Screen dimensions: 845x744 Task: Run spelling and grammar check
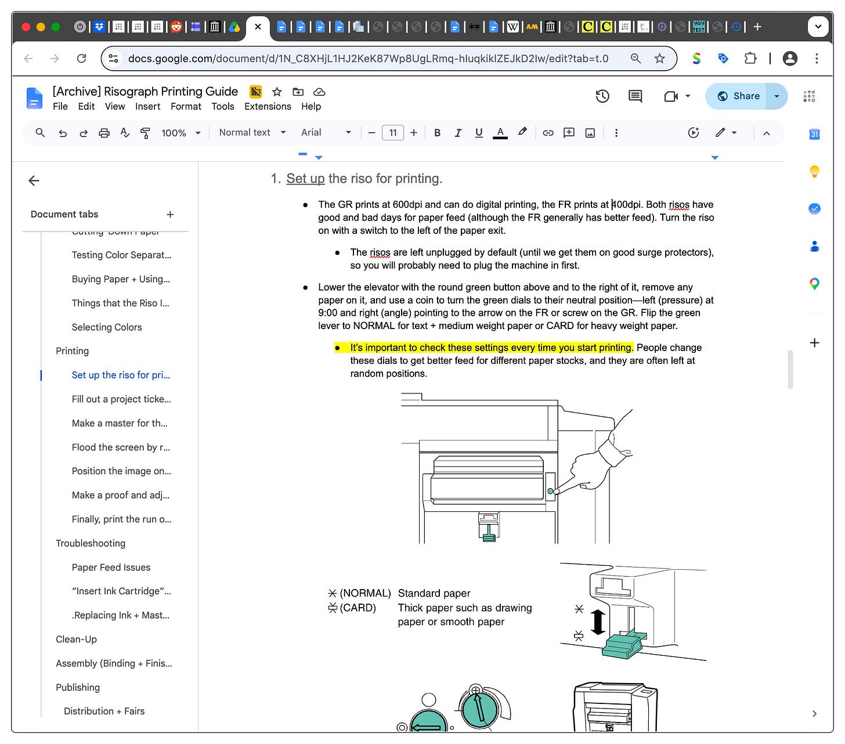[125, 133]
